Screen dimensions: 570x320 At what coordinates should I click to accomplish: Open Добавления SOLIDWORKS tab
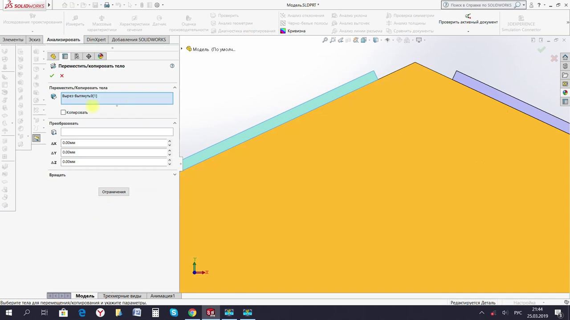click(x=139, y=40)
